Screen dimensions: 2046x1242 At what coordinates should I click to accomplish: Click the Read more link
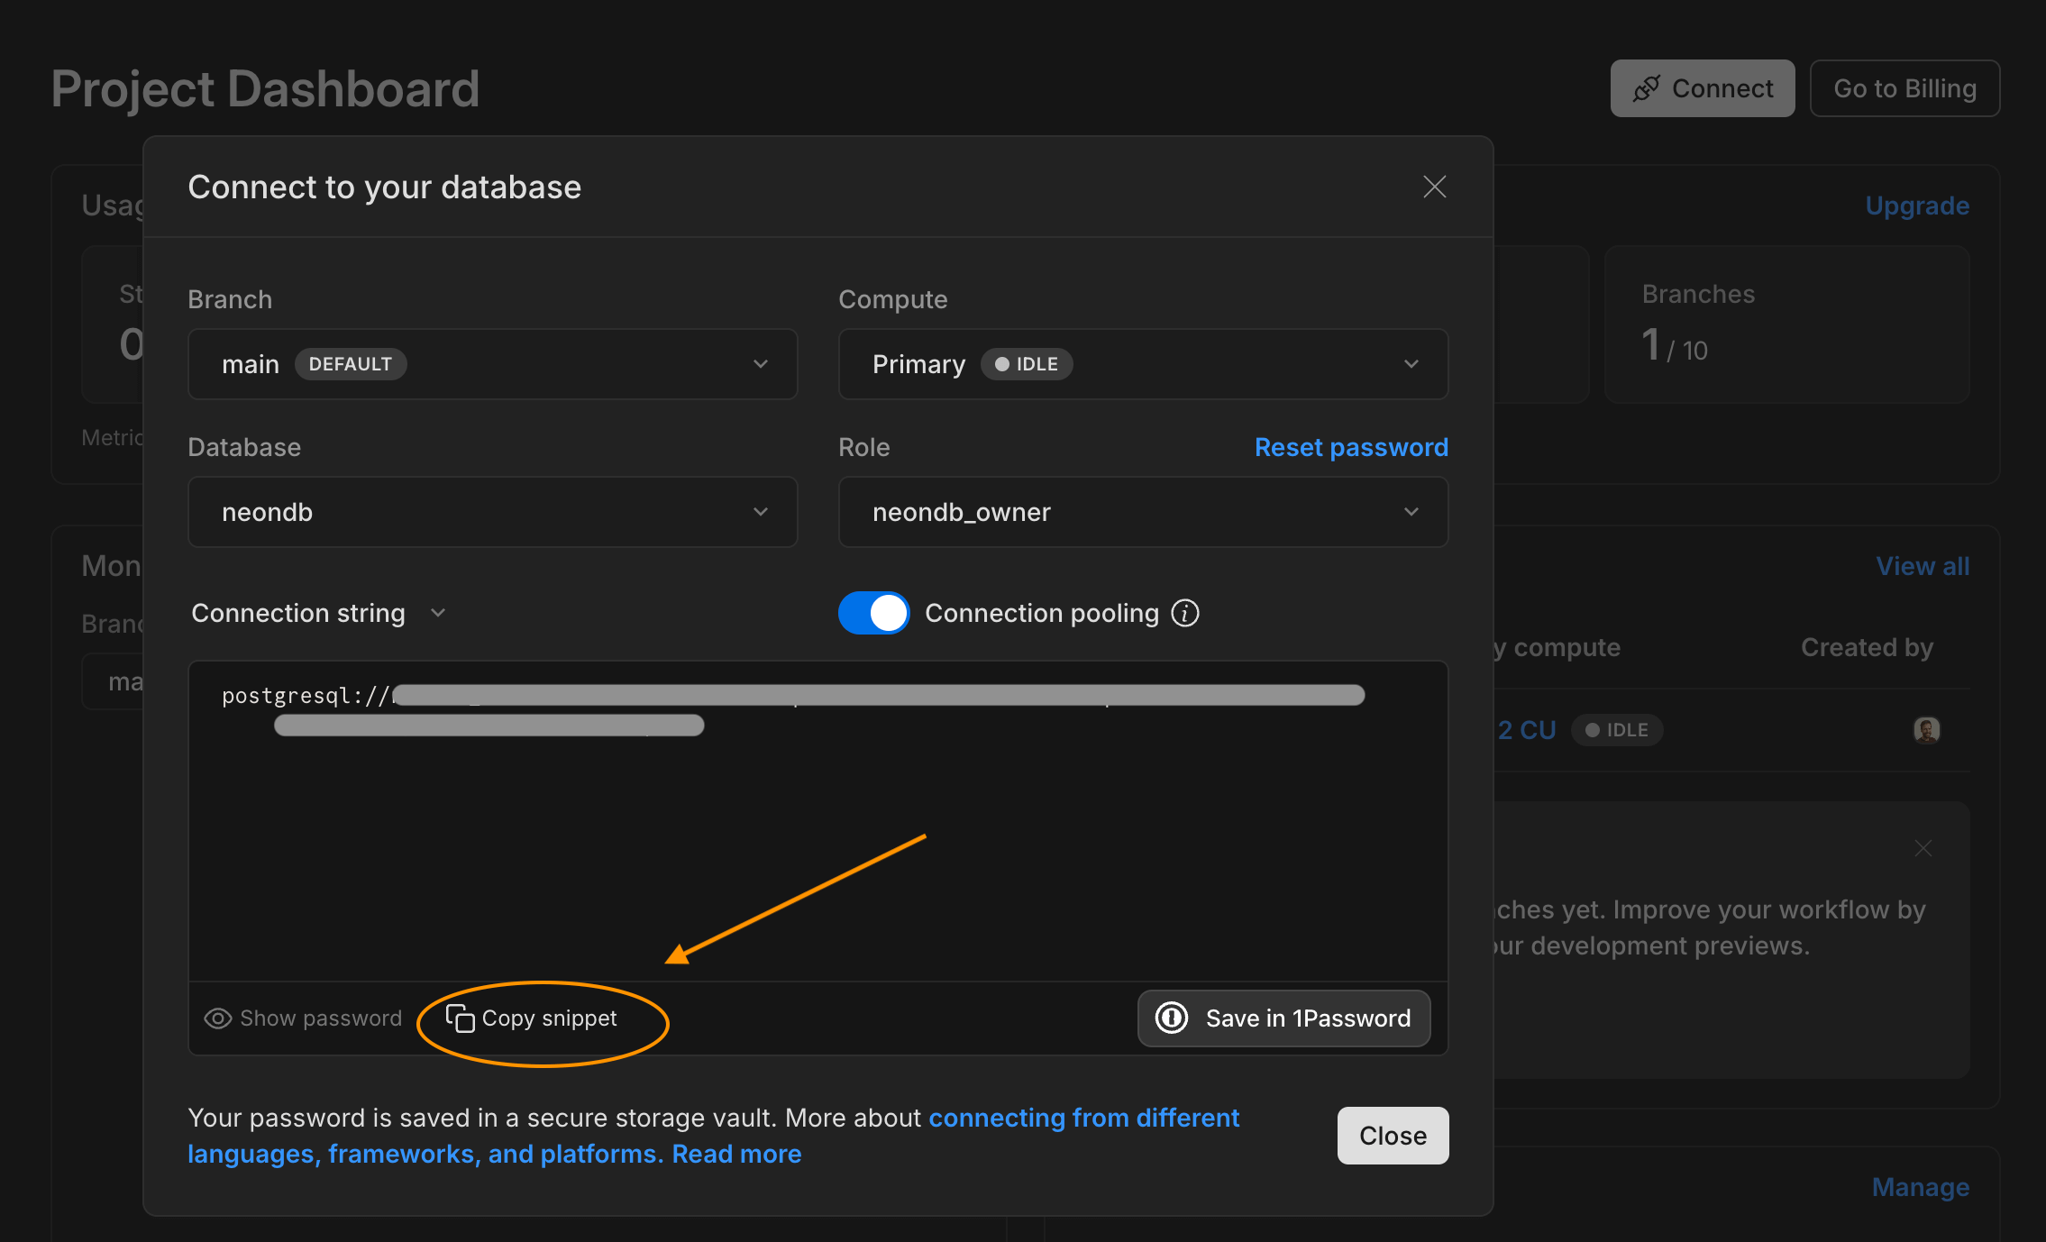[x=736, y=1154]
